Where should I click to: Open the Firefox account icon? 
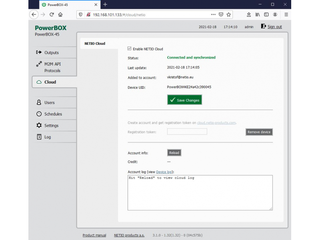tap(275, 14)
